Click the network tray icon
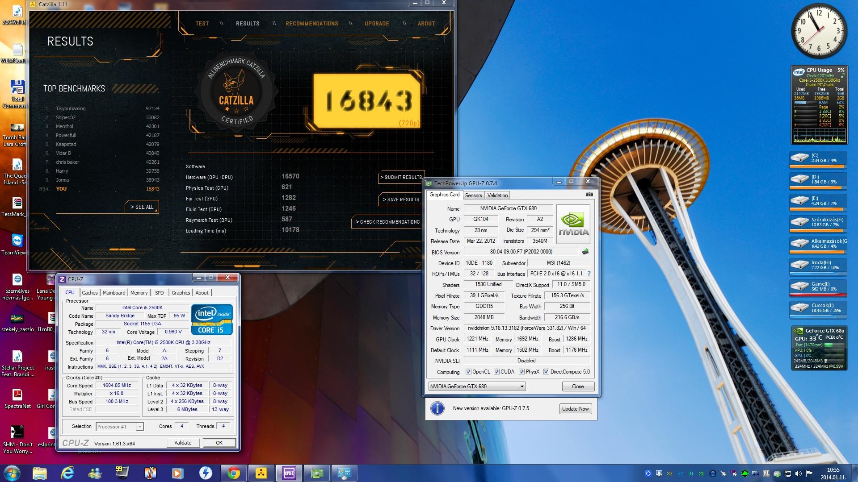 tap(787, 474)
